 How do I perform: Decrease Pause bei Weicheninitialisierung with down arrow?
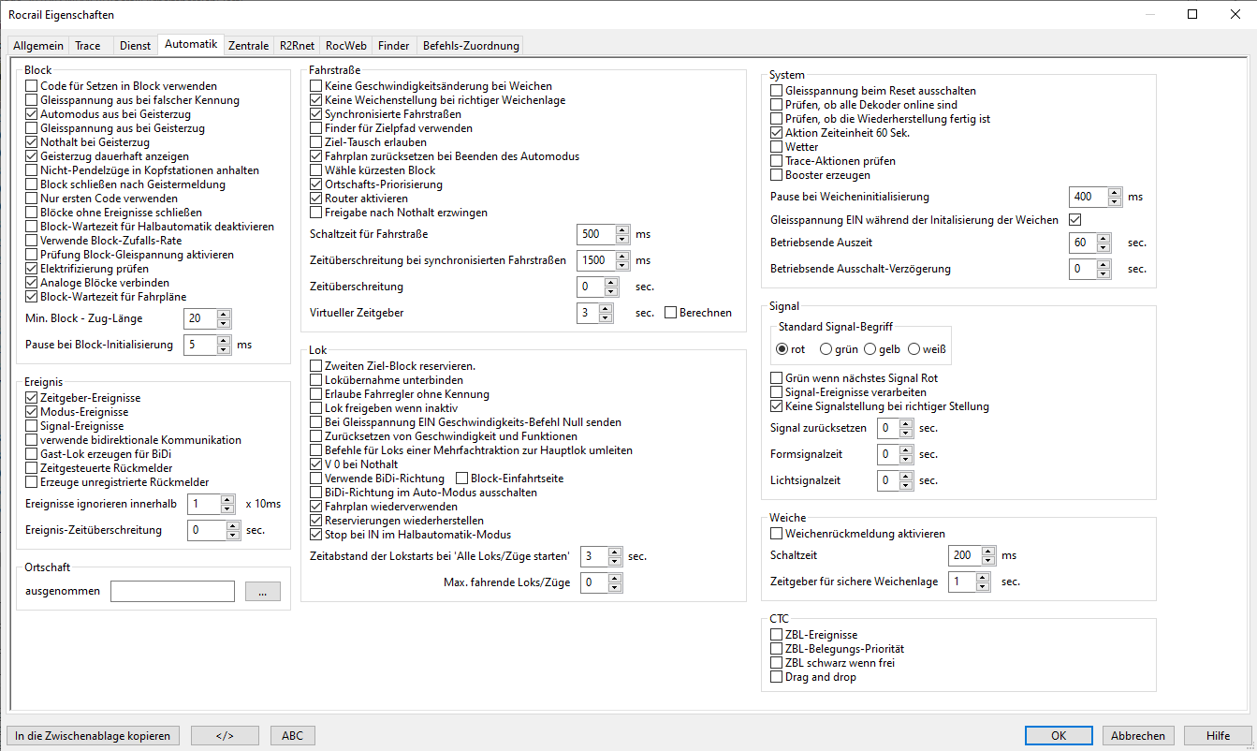[1114, 202]
